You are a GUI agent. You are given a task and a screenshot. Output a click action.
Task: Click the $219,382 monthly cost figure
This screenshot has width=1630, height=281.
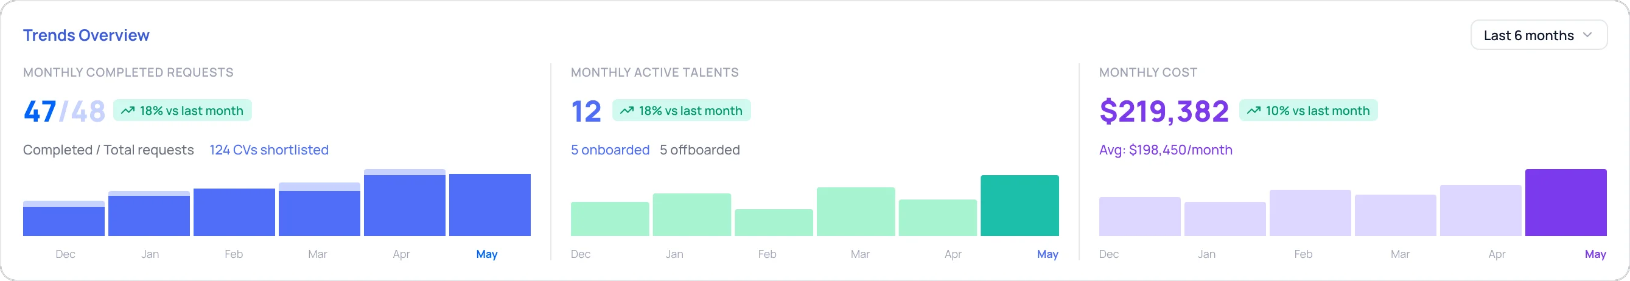pos(1164,111)
